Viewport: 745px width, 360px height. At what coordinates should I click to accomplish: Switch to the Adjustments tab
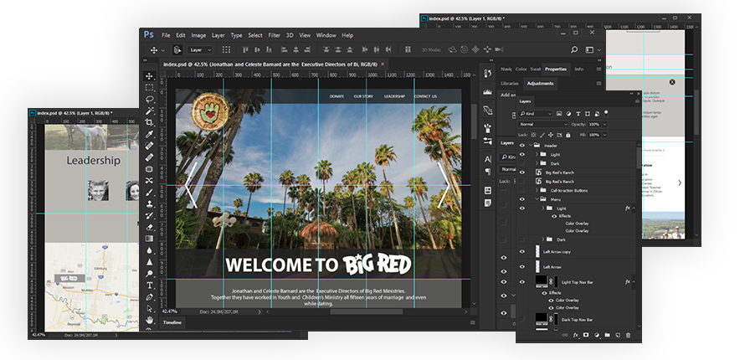click(x=540, y=84)
